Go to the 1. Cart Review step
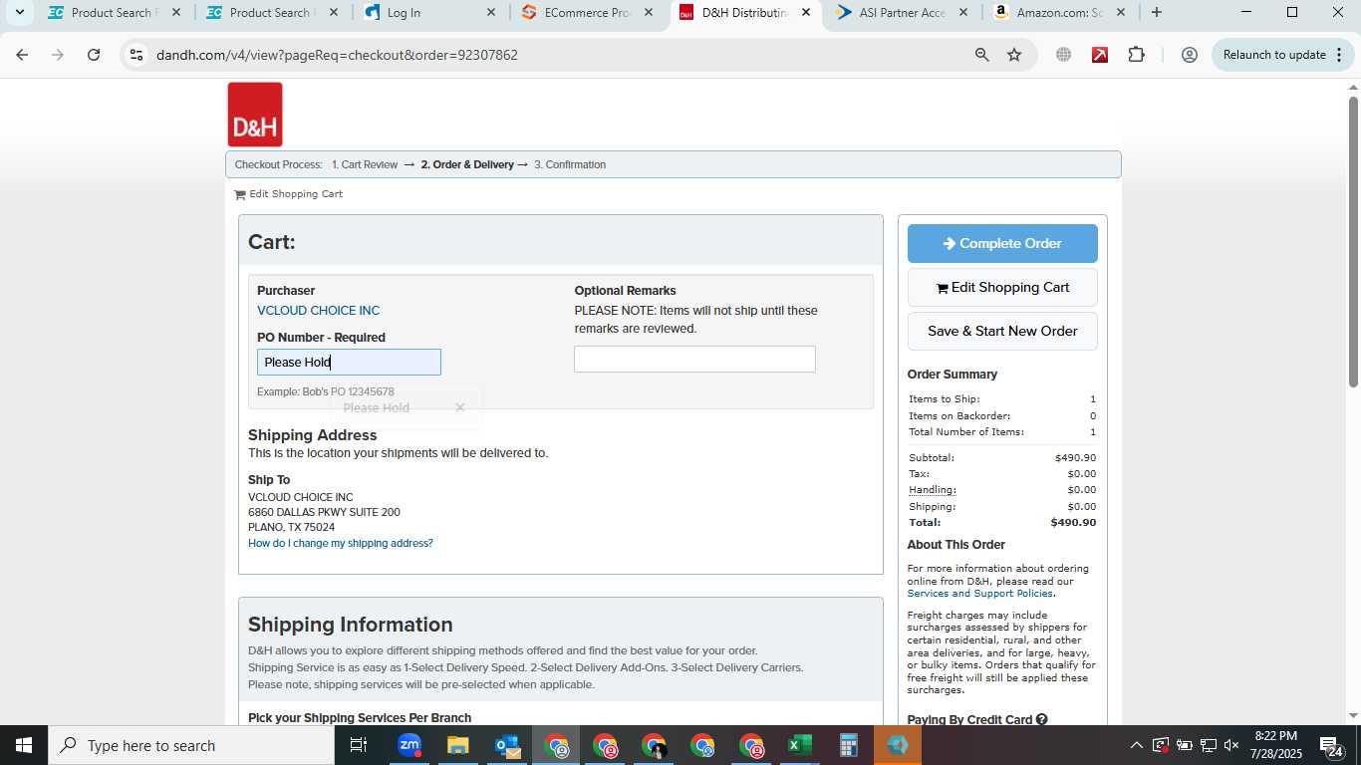The image size is (1361, 765). tap(365, 164)
